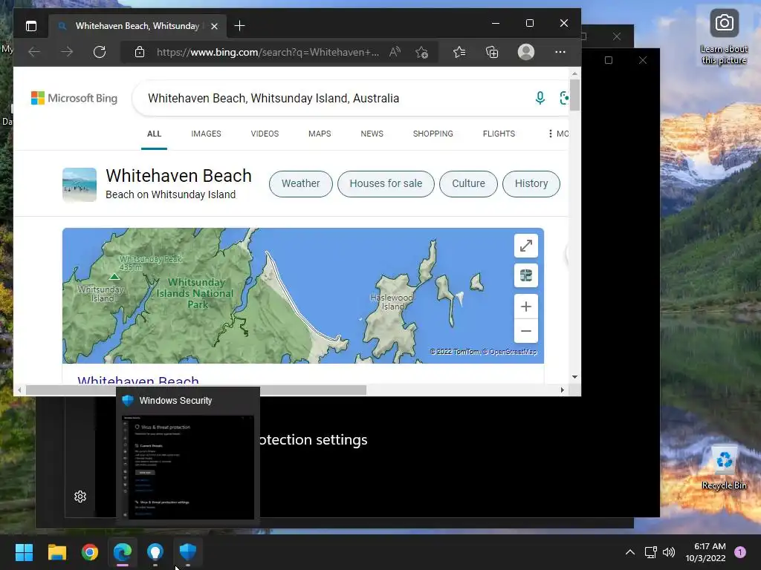Click the Microsoft Bing logo
The image size is (761, 570).
tap(74, 98)
